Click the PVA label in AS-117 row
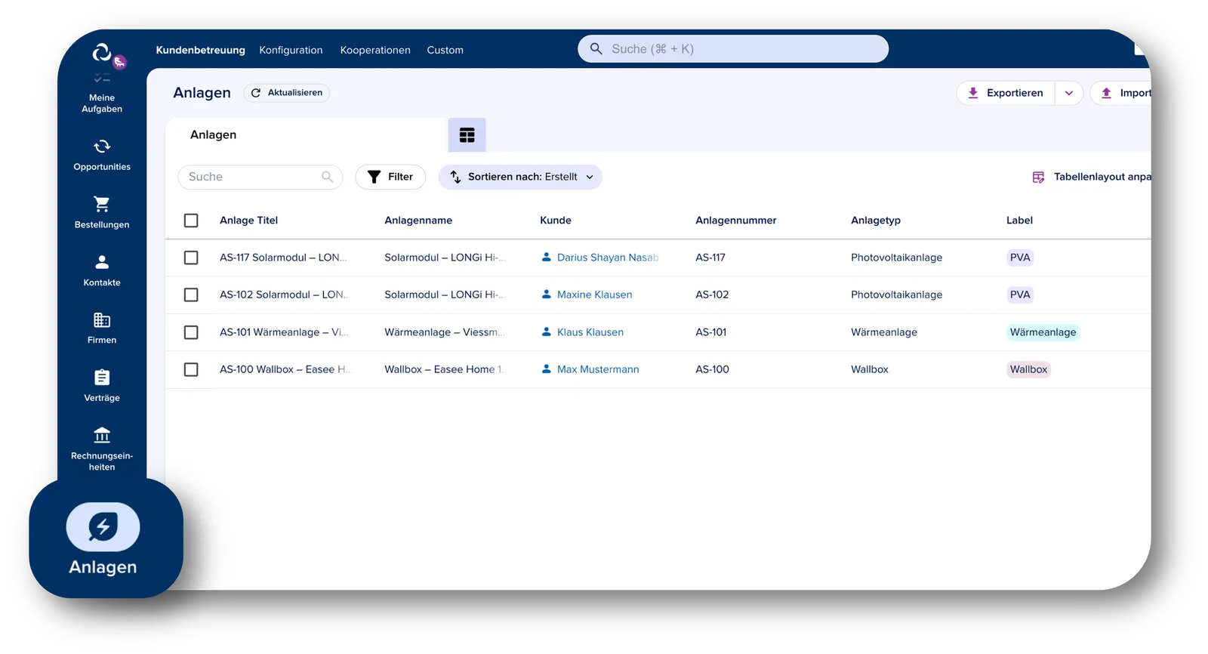Viewport: 1208px width, 654px height. (x=1020, y=258)
